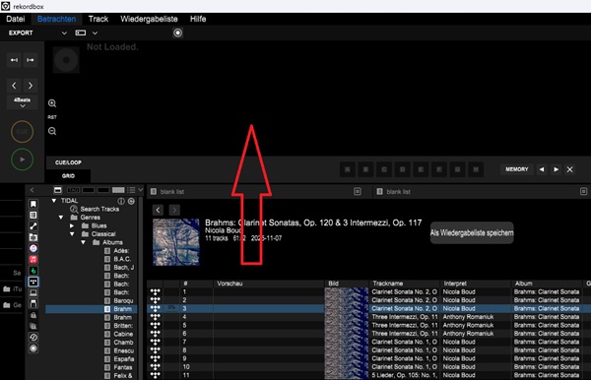The width and height of the screenshot is (591, 380).
Task: Click the layout panel icon next to EXPORT
Action: (81, 33)
